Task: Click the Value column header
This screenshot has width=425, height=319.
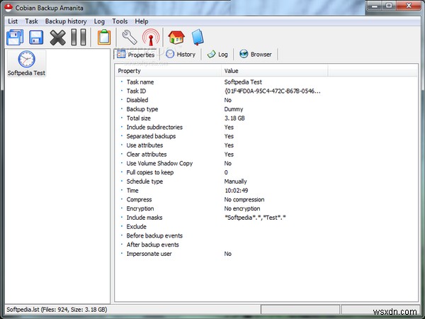Action: coord(275,71)
